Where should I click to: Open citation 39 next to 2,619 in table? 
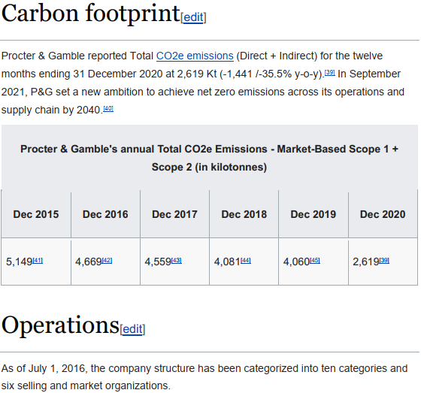point(384,261)
